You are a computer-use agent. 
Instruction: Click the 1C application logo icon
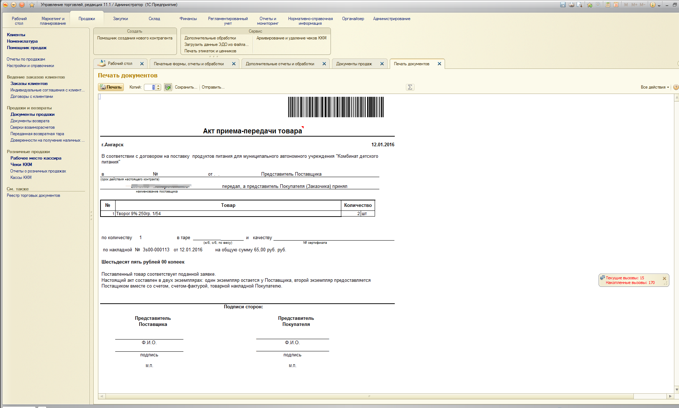coord(5,5)
